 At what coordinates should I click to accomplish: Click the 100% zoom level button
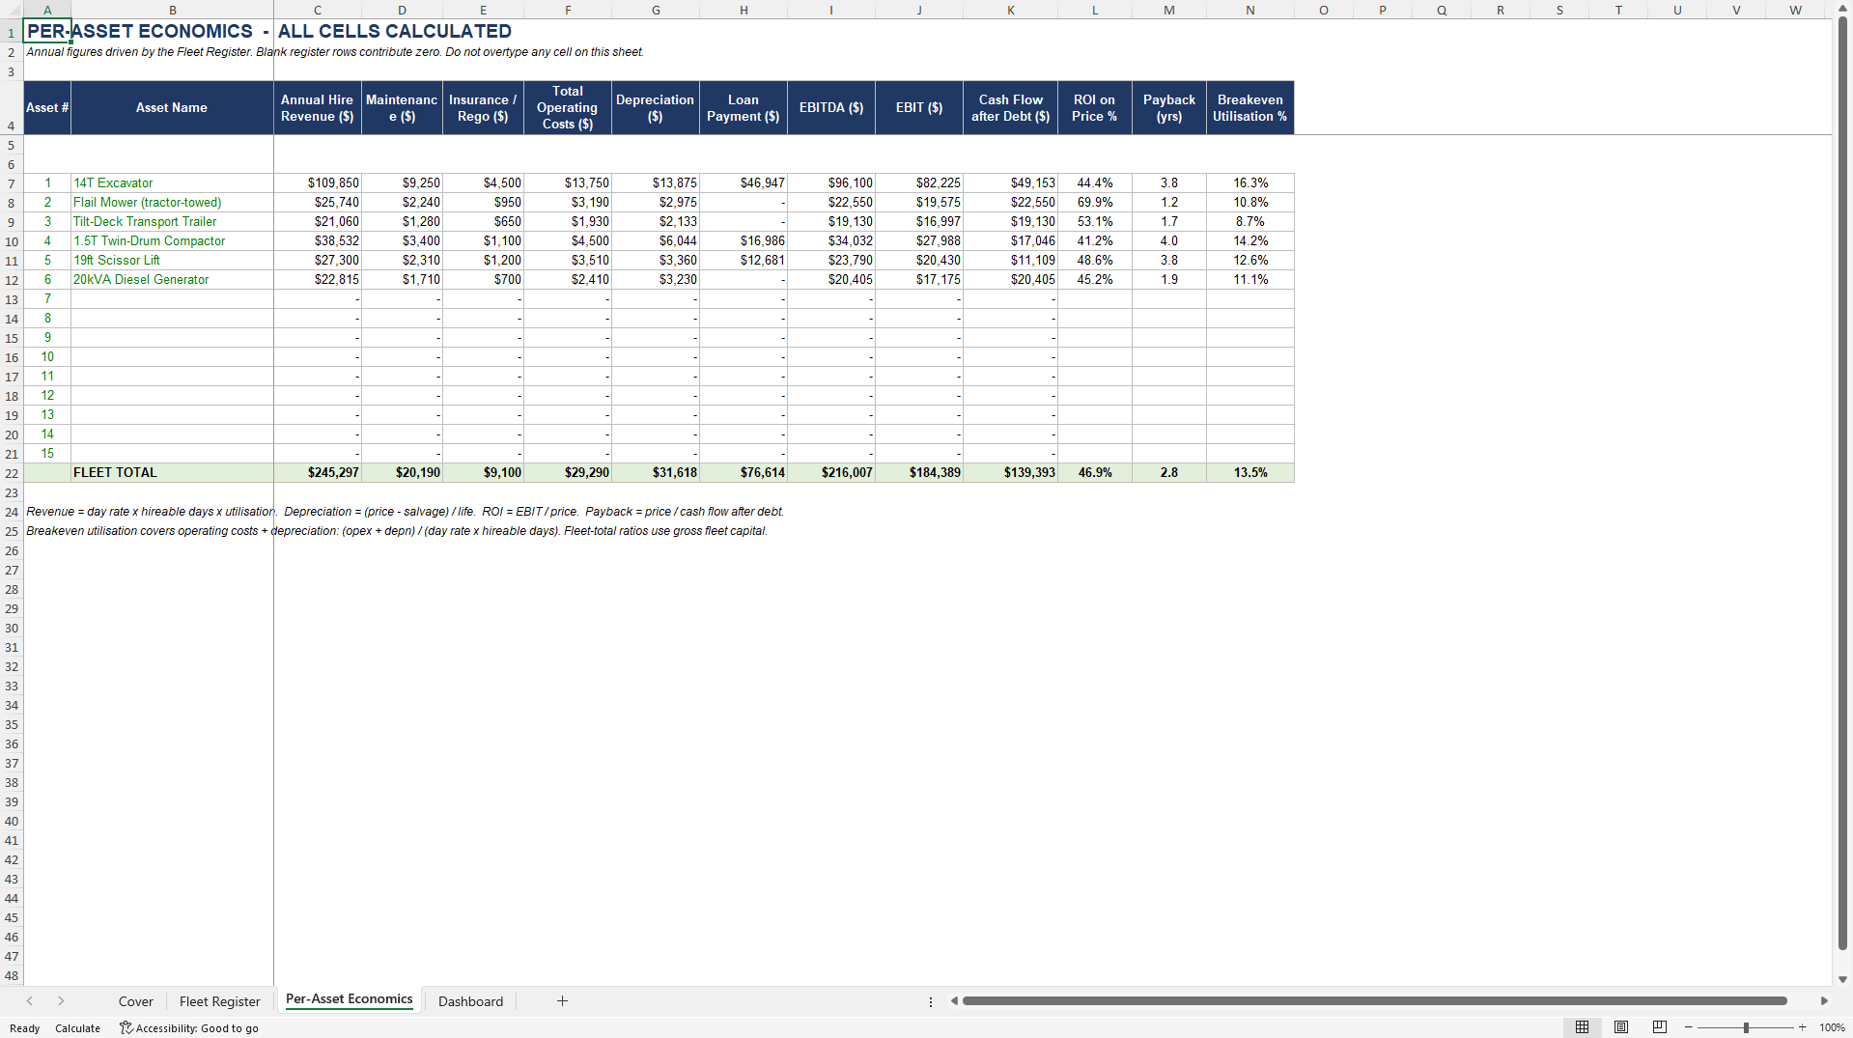pyautogui.click(x=1832, y=1028)
